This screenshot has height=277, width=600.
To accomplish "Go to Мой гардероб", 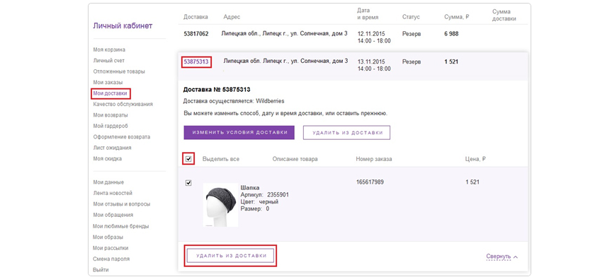I will click(x=111, y=126).
